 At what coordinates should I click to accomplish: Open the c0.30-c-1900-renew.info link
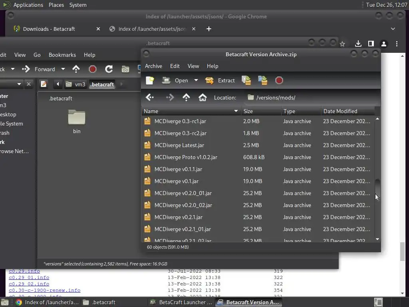click(x=45, y=290)
